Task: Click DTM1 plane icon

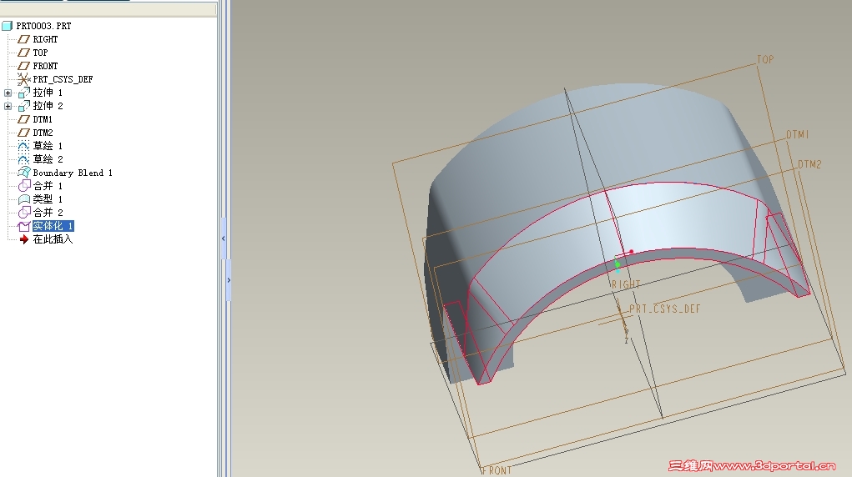Action: click(23, 119)
